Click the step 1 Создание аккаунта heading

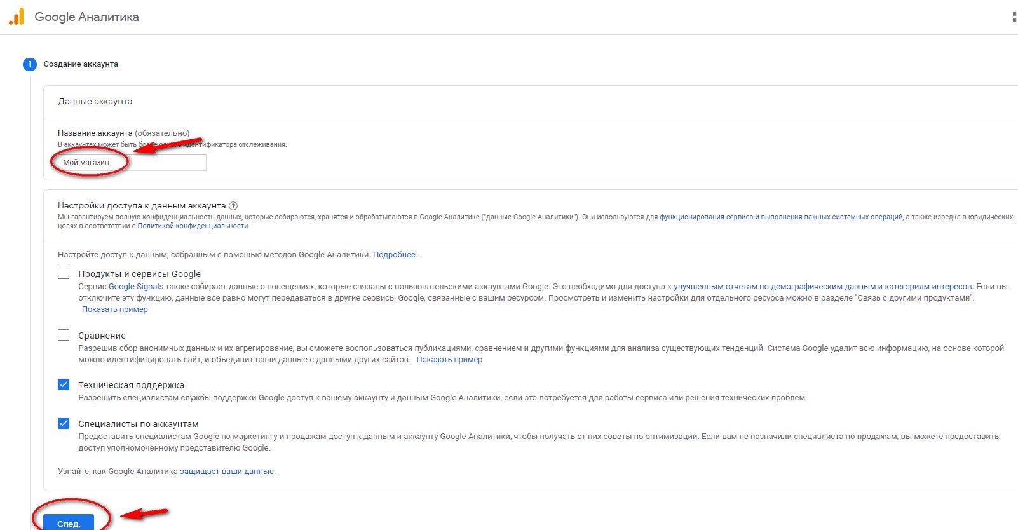tap(81, 64)
